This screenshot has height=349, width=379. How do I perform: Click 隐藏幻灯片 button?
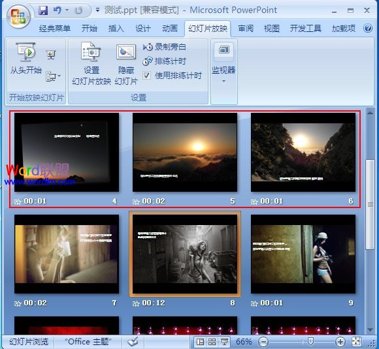126,65
